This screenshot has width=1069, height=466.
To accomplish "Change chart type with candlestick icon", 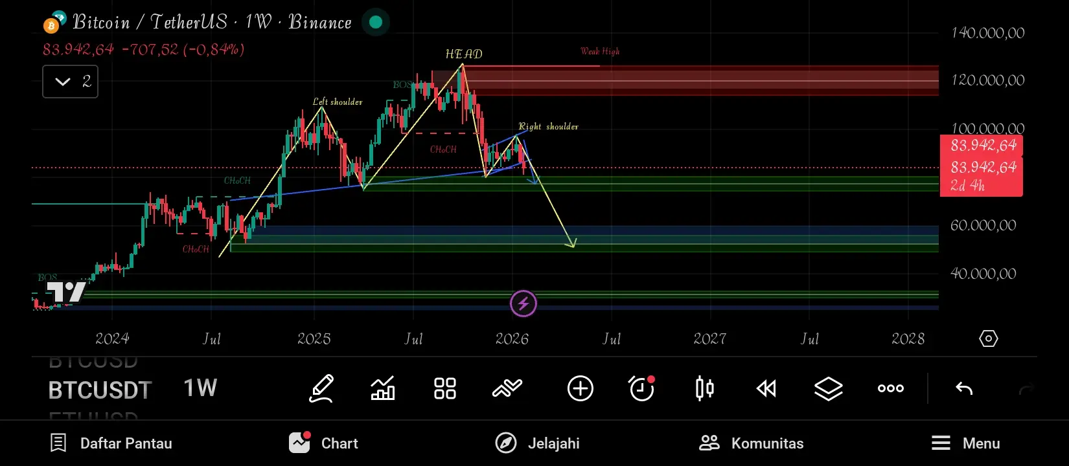I will 704,388.
